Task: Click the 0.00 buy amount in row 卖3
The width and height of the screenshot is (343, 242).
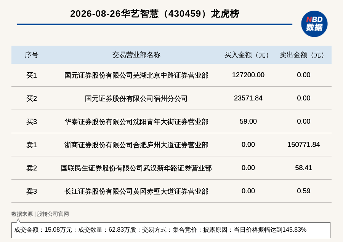Action: click(x=248, y=191)
